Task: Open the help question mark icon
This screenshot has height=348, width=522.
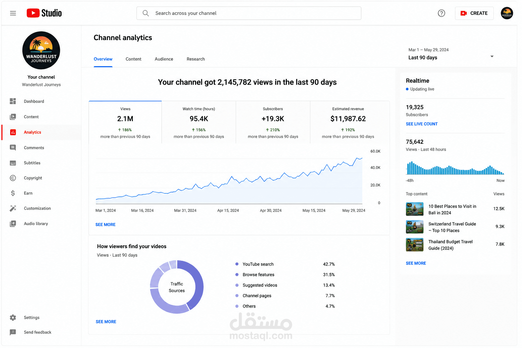Action: coord(441,13)
